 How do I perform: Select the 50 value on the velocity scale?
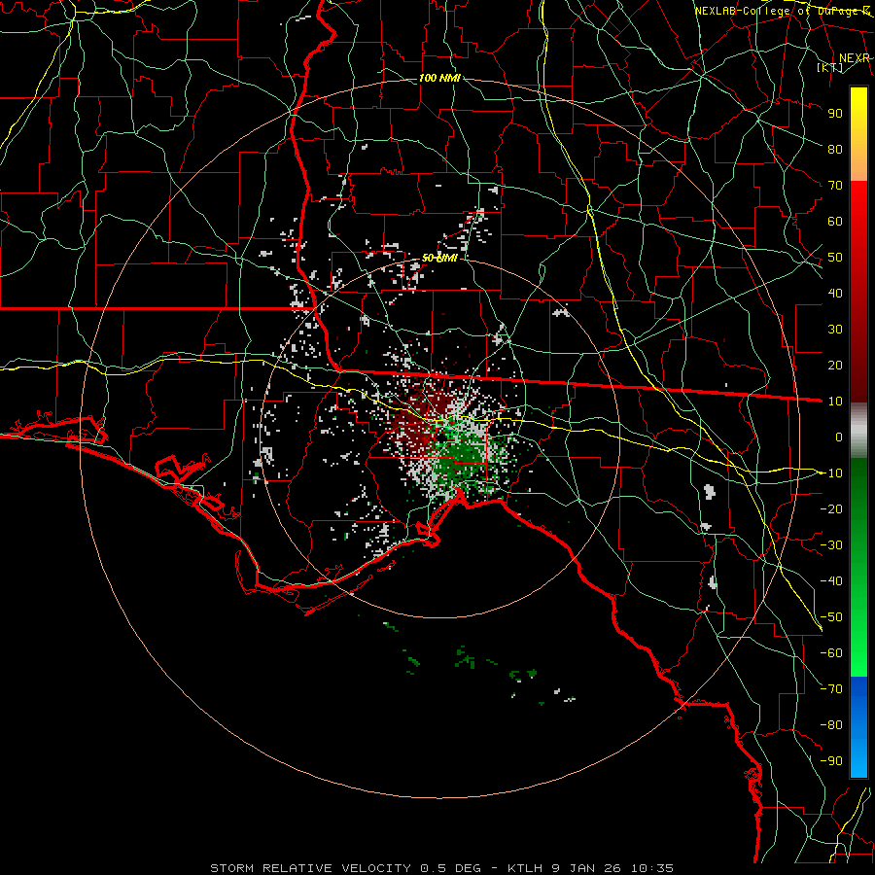(835, 258)
